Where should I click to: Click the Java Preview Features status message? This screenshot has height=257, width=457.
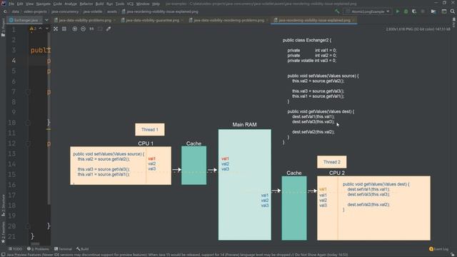(x=177, y=255)
